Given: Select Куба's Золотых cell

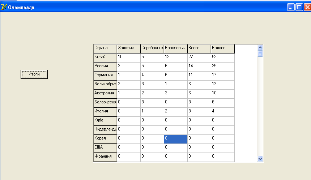Looking at the screenshot, I should point(129,121).
